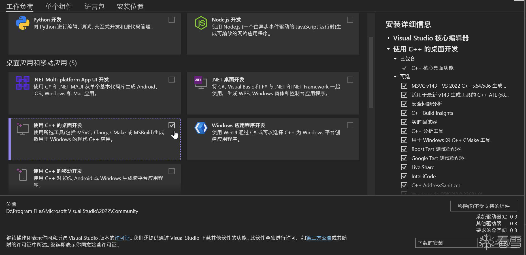The image size is (526, 255).
Task: Uncheck Boost.Test 测试适配器 option
Action: pos(404,149)
